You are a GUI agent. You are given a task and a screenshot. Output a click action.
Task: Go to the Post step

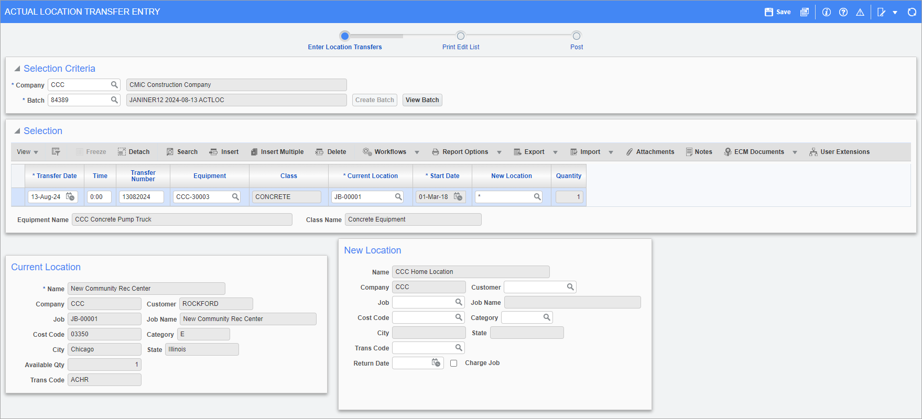point(577,36)
